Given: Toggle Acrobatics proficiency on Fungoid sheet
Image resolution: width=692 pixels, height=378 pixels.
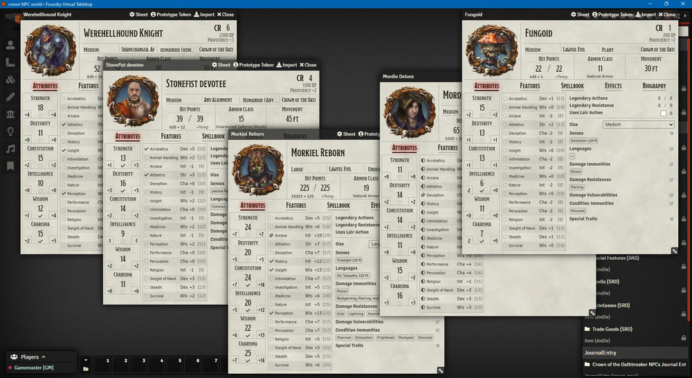Looking at the screenshot, I should [x=504, y=99].
